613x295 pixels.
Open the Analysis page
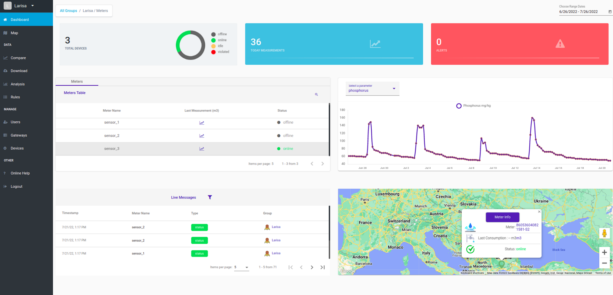[x=26, y=84]
